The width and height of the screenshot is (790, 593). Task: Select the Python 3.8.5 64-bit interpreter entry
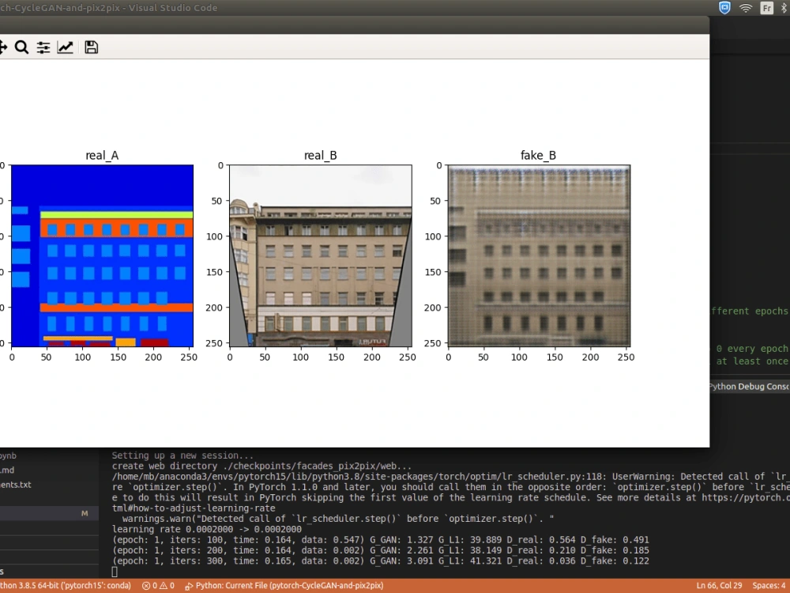coord(66,585)
